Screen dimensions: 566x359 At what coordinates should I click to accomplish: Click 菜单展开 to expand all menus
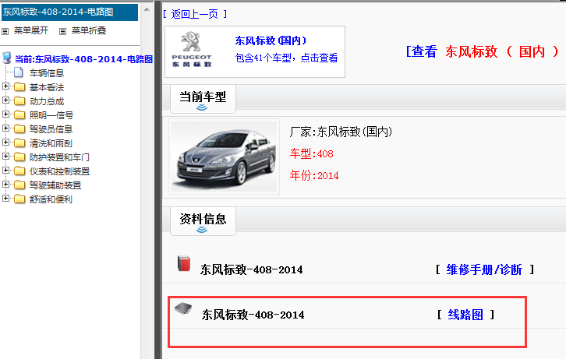(x=31, y=30)
